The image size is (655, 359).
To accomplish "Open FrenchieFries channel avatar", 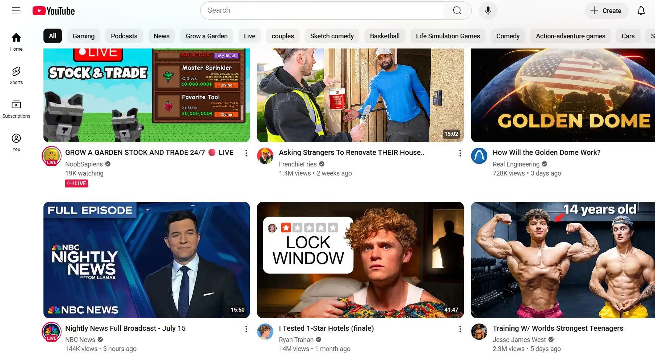I will [265, 156].
